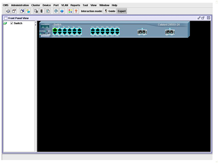Click the yellow and blue computers icon
This screenshot has height=163, width=218.
[28, 11]
